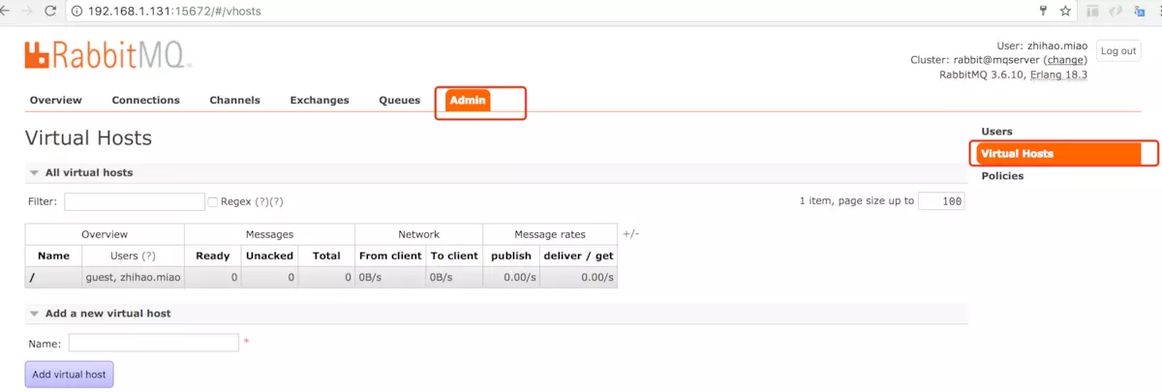Sort by the Unacked column header
This screenshot has width=1162, height=392.
pyautogui.click(x=269, y=256)
